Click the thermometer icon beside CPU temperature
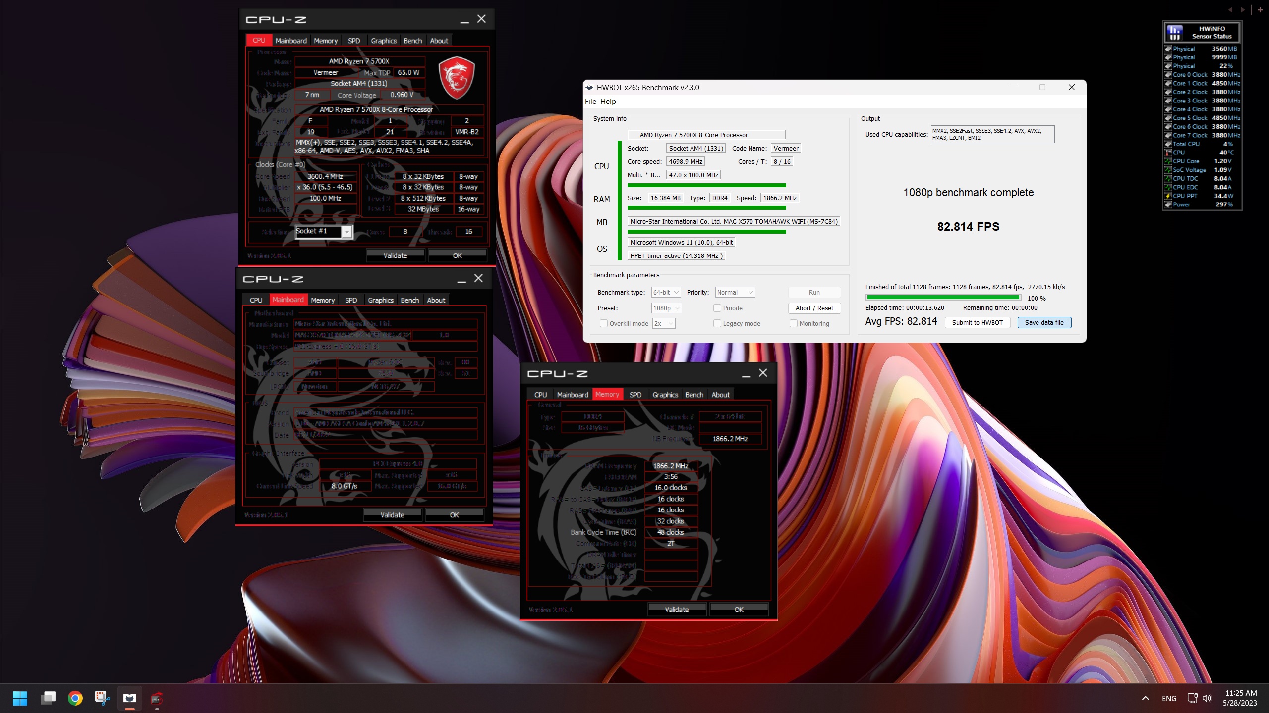 (x=1168, y=153)
